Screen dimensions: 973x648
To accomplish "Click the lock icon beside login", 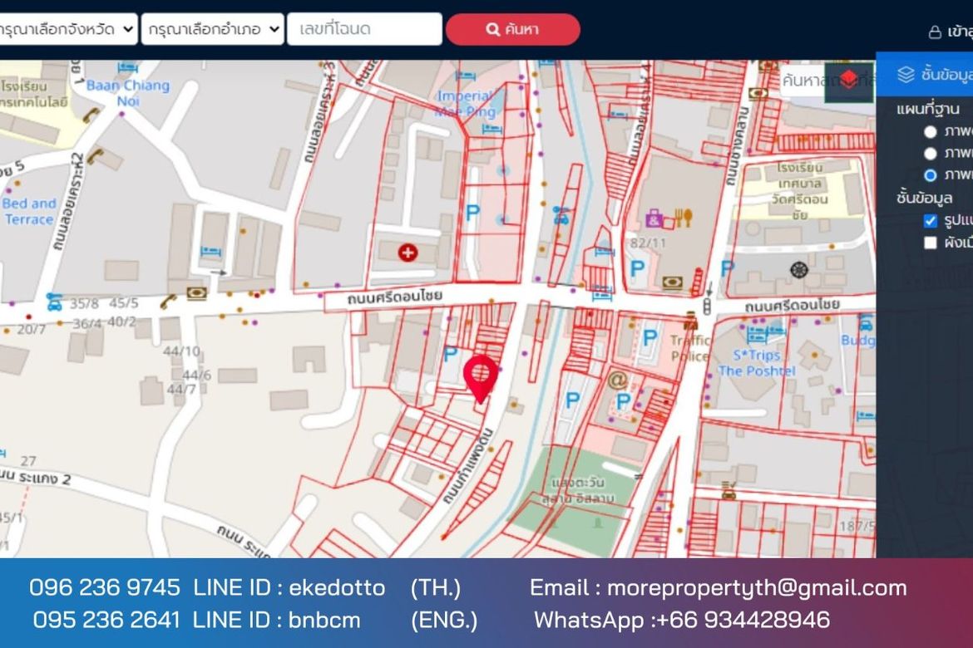I will (x=935, y=32).
